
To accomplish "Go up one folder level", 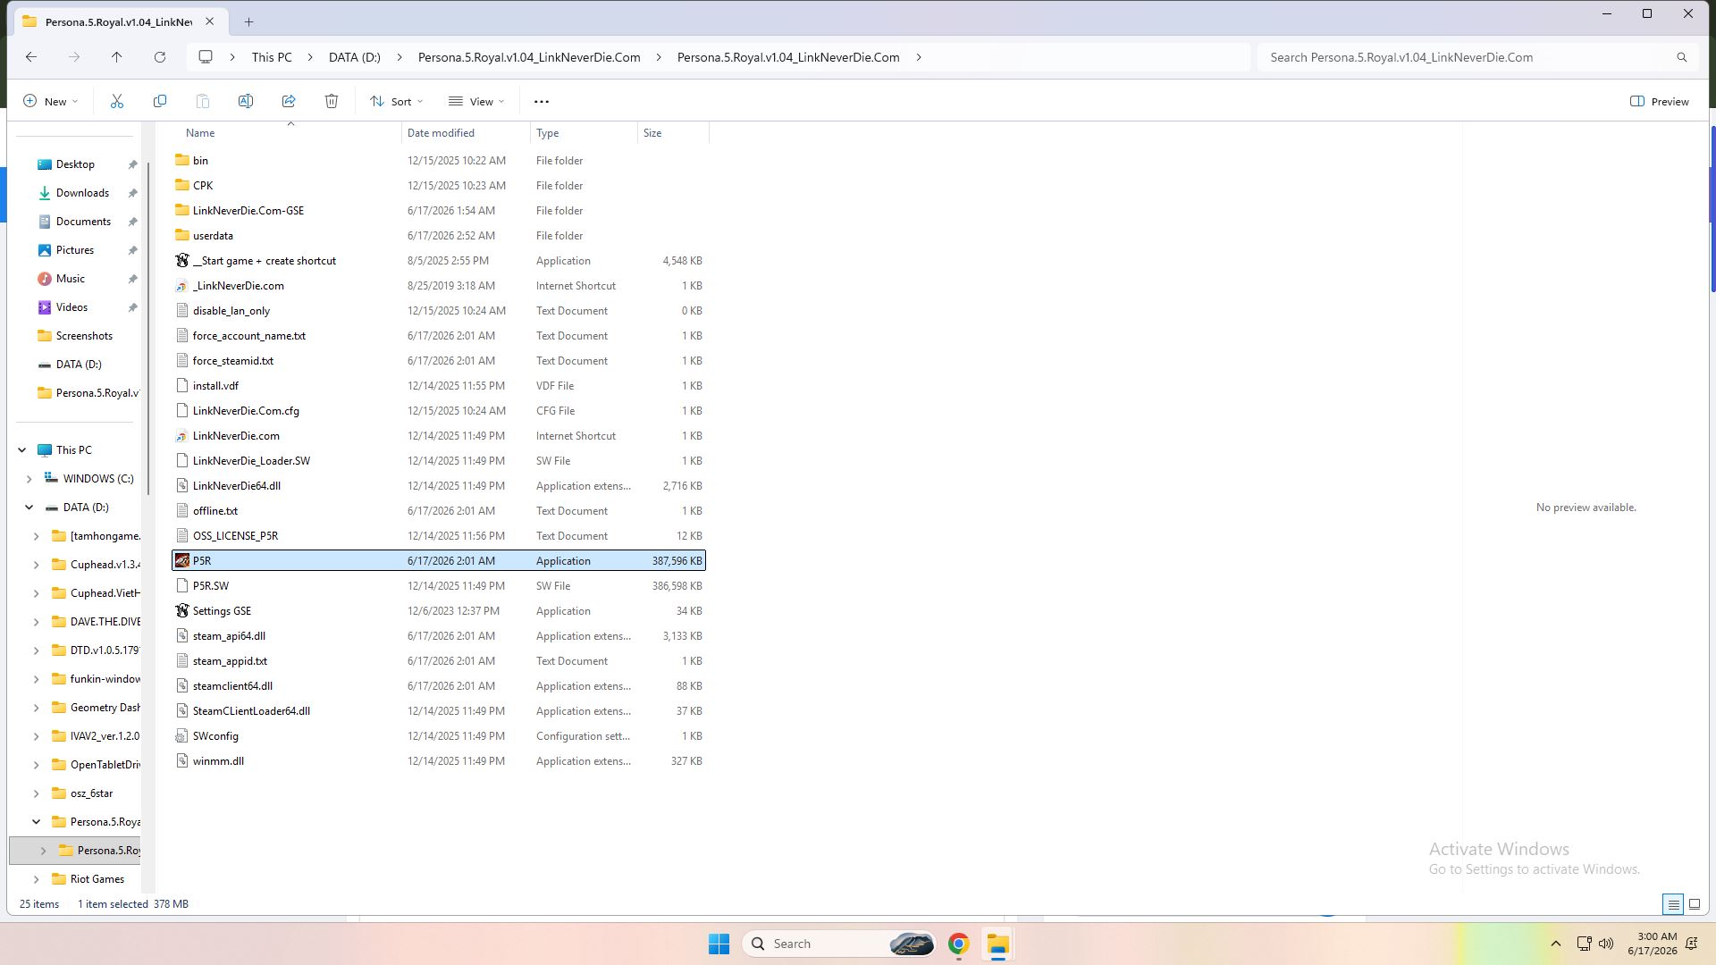I will point(117,57).
